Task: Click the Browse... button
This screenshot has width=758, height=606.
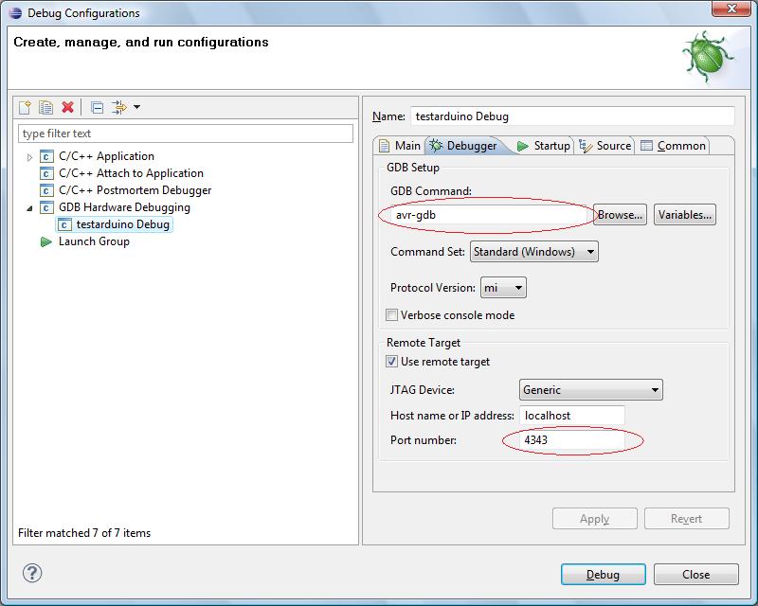Action: click(621, 215)
